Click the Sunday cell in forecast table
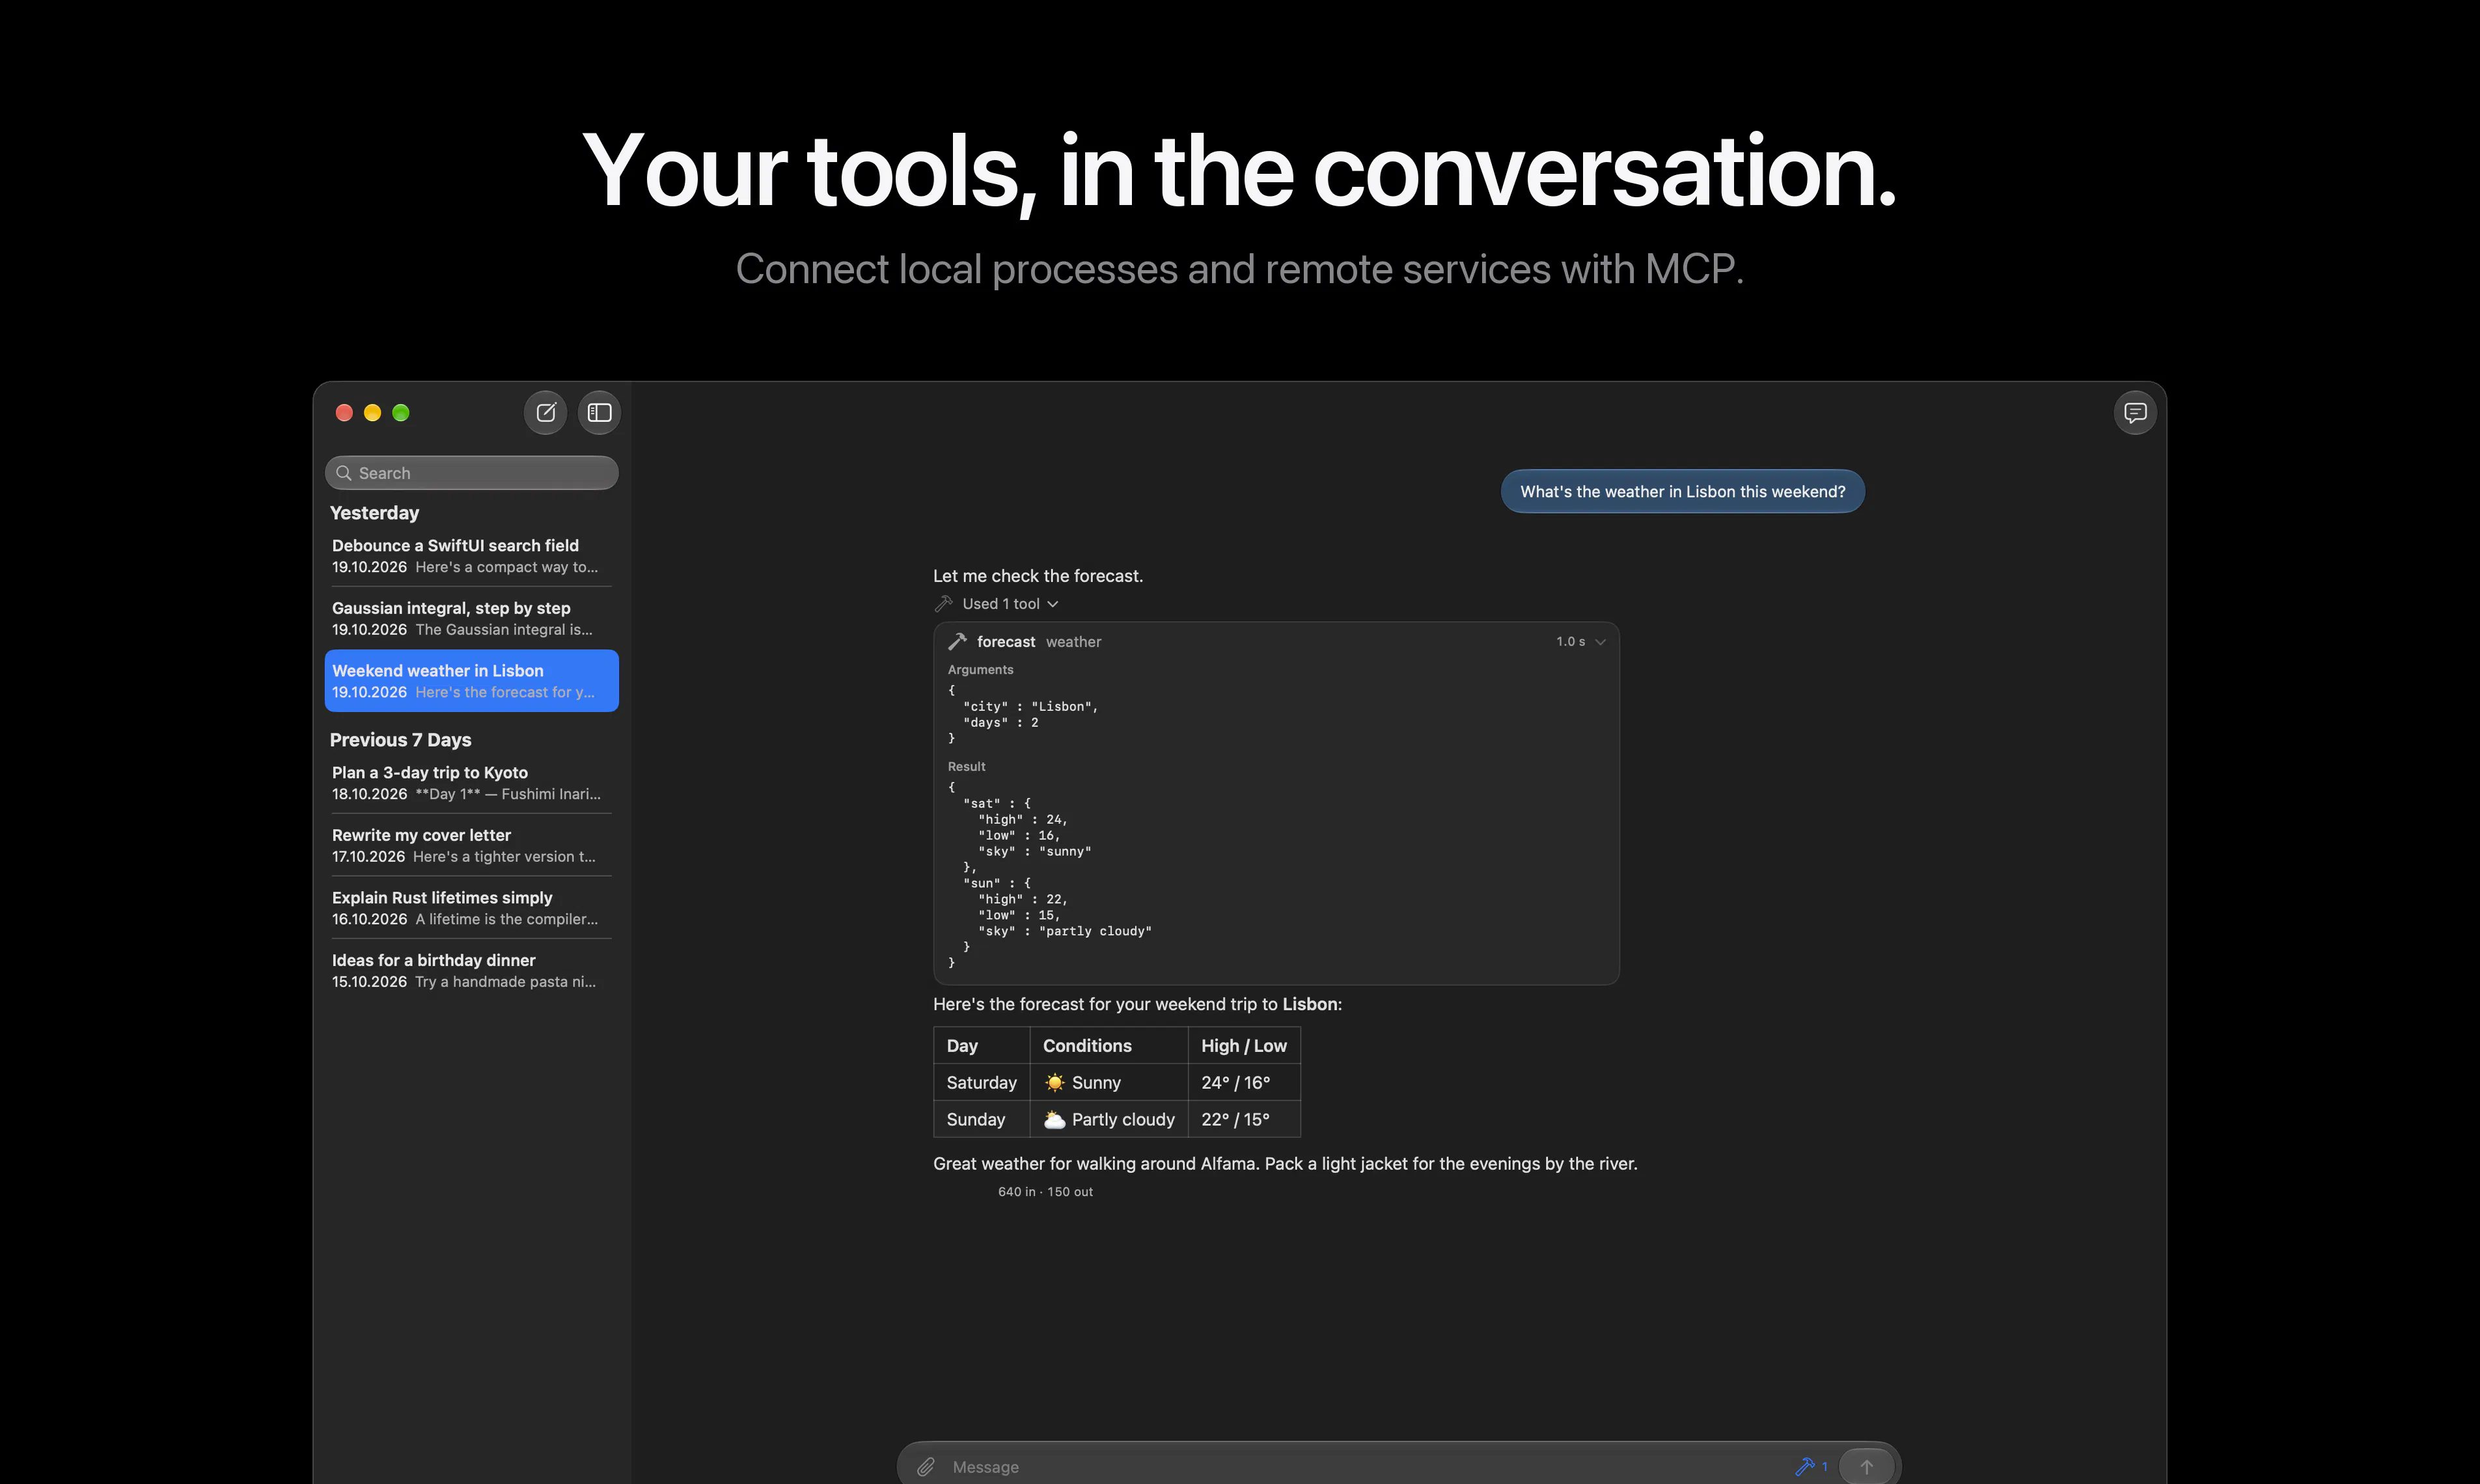This screenshot has height=1484, width=2480. pyautogui.click(x=981, y=1119)
